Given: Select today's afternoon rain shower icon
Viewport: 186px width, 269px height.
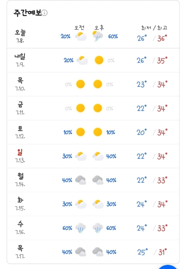Looking at the screenshot, I should (98, 36).
